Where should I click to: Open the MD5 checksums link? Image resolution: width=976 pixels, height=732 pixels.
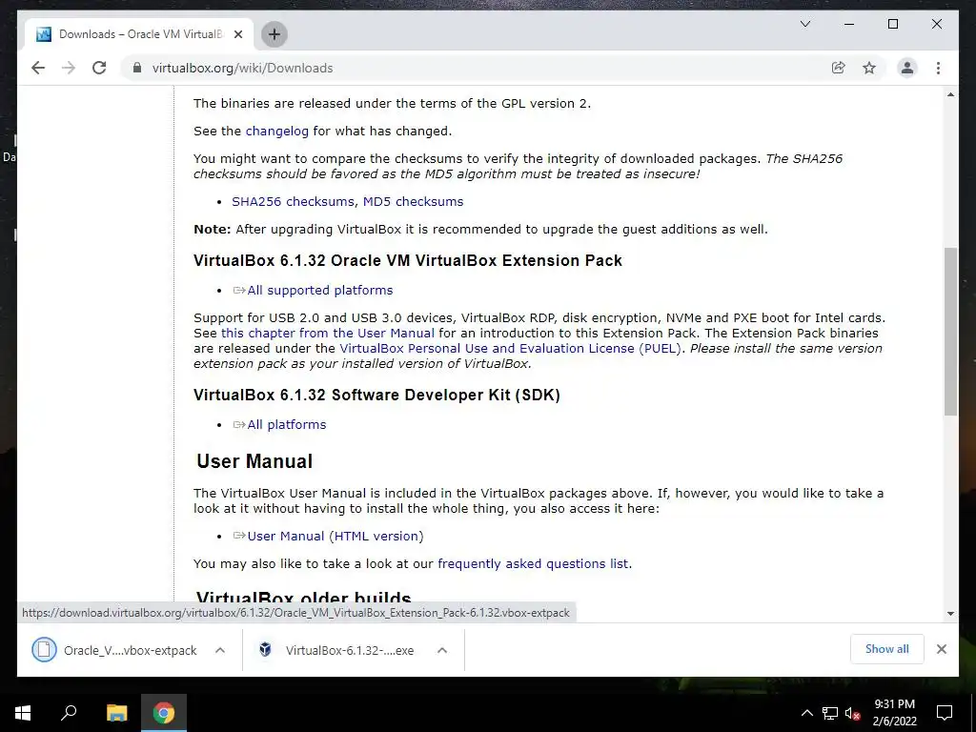[414, 201]
